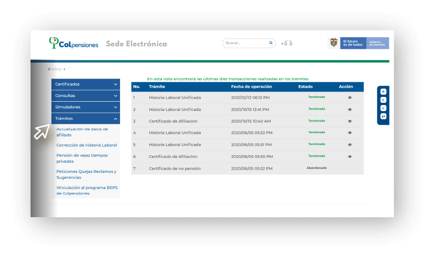Image resolution: width=435 pixels, height=258 pixels.
Task: Click the Buscar search input field
Action: pyautogui.click(x=245, y=43)
